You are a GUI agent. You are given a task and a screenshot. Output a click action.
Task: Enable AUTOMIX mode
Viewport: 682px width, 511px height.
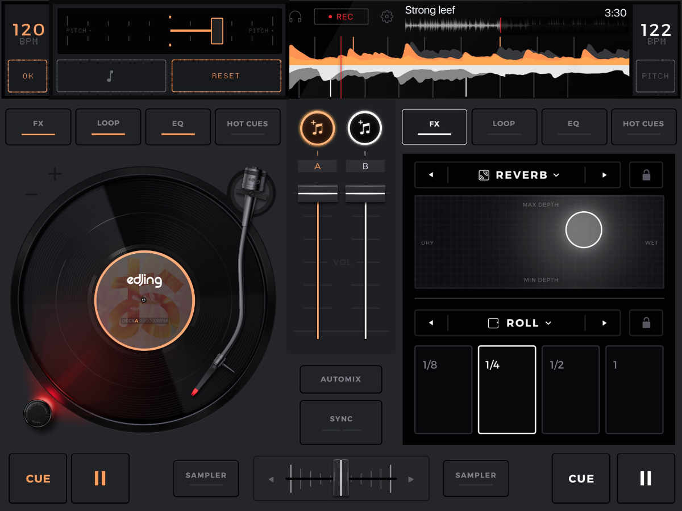tap(340, 379)
